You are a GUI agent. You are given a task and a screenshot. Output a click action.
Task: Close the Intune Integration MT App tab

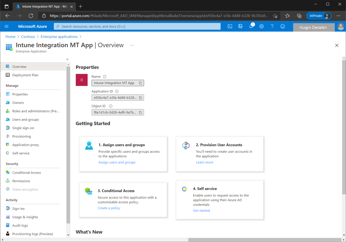coord(72,7)
